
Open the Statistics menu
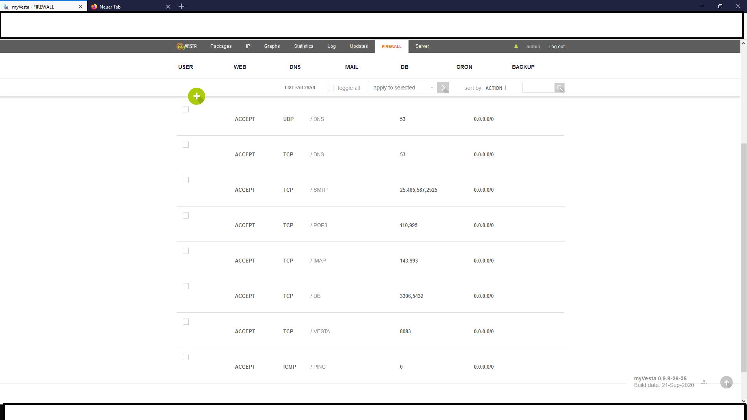click(x=303, y=46)
